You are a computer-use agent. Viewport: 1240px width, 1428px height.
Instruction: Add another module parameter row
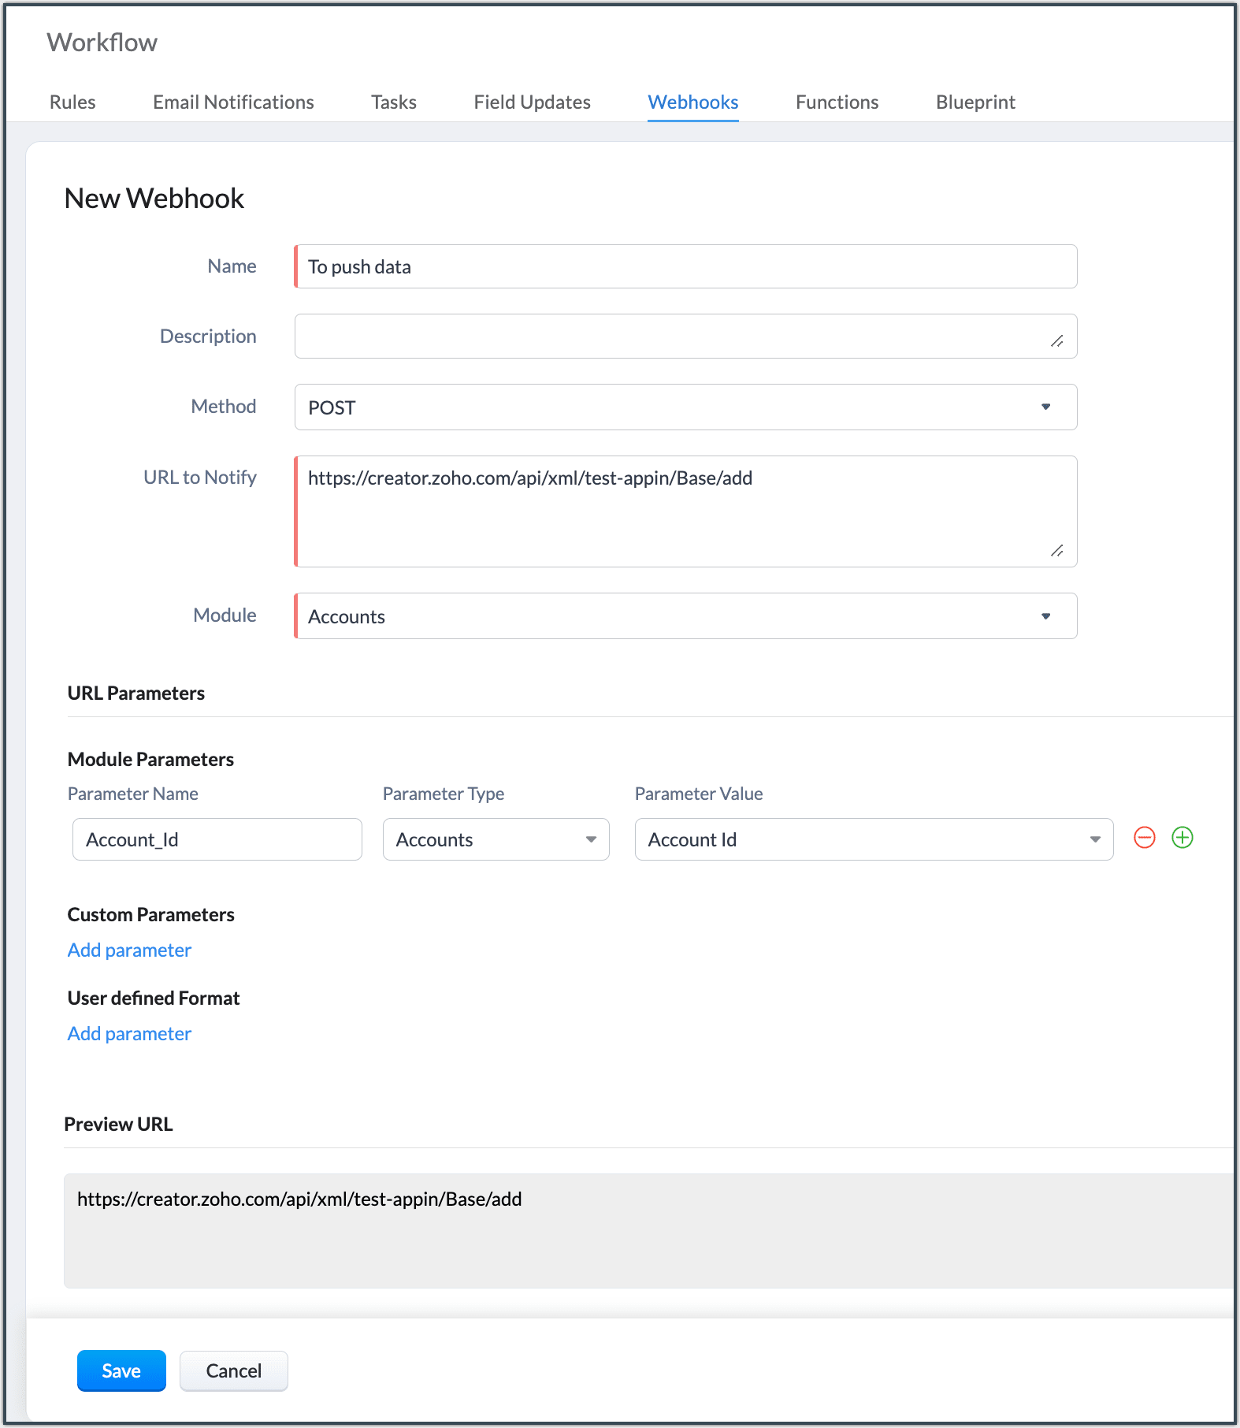click(x=1182, y=838)
